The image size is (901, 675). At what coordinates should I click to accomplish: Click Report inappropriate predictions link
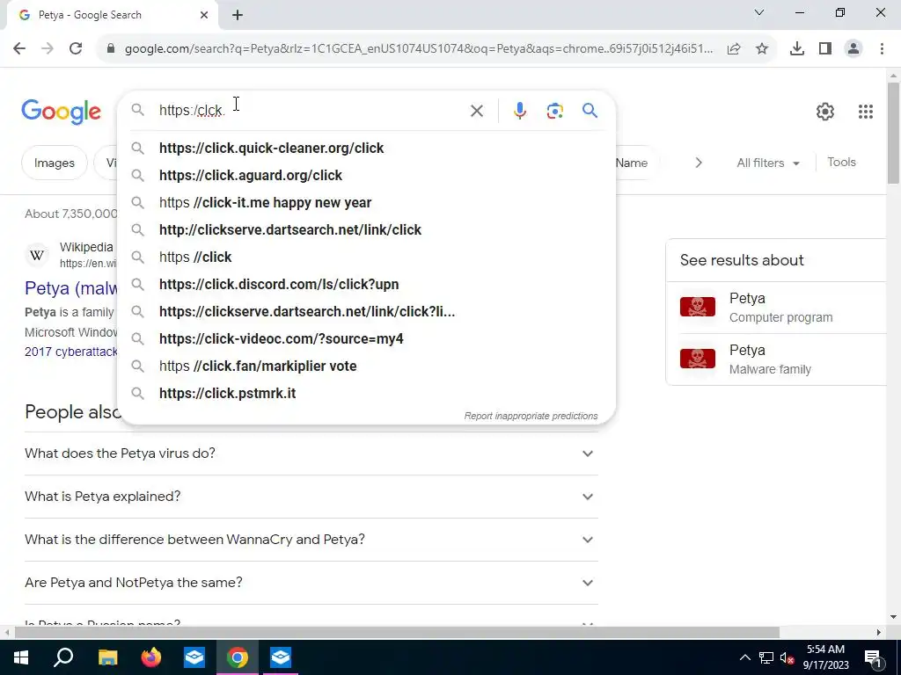click(531, 416)
